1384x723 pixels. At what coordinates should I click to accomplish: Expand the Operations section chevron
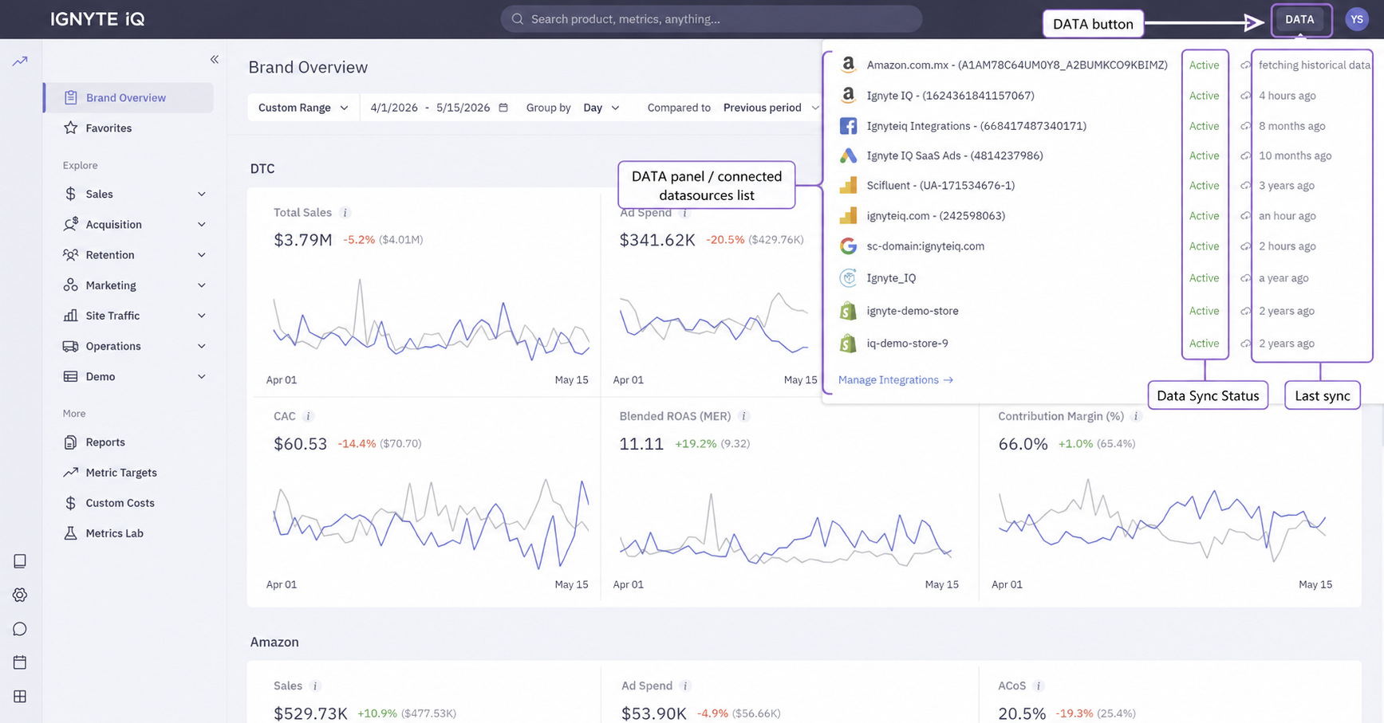coord(202,346)
